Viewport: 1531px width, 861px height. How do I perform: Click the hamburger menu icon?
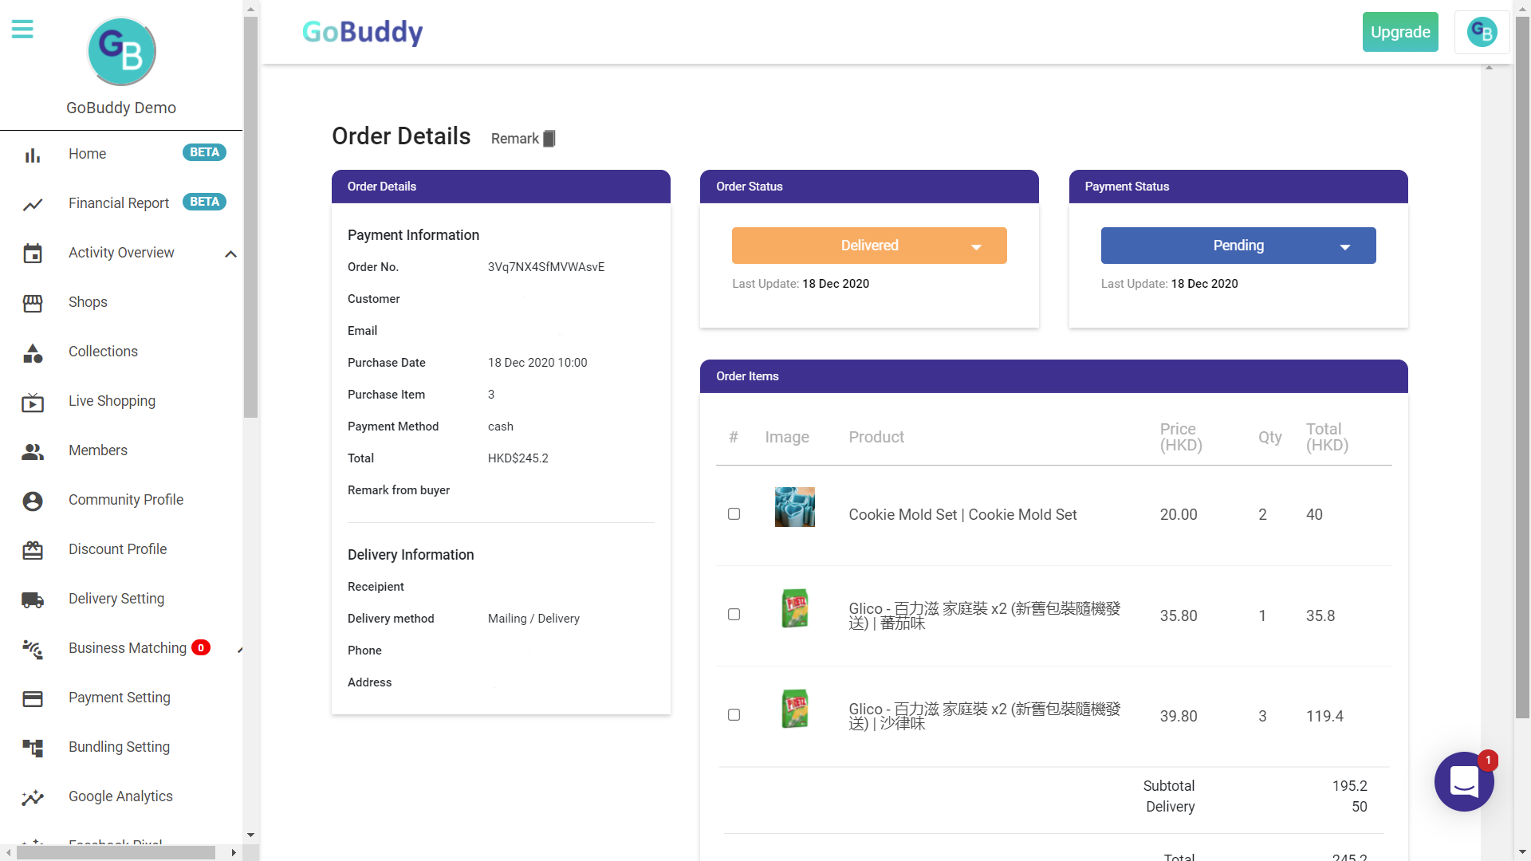coord(22,29)
